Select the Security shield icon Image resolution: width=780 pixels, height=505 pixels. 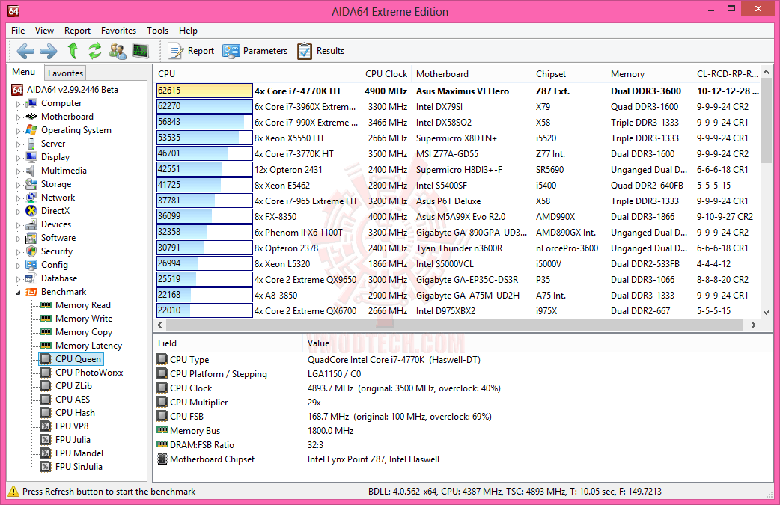tap(31, 251)
